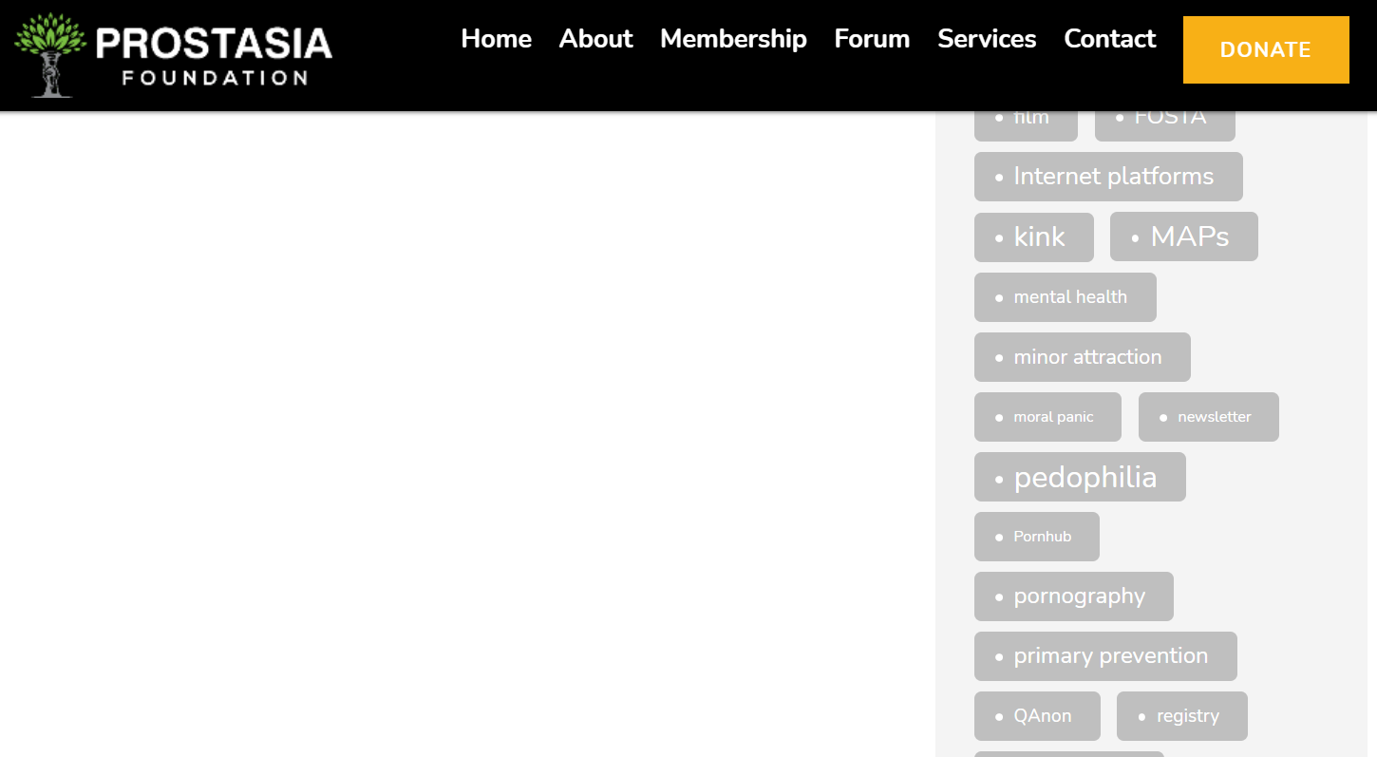Select the FOSTA tag

(x=1165, y=125)
